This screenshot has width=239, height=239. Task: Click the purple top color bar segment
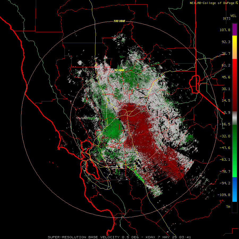[x=234, y=29]
